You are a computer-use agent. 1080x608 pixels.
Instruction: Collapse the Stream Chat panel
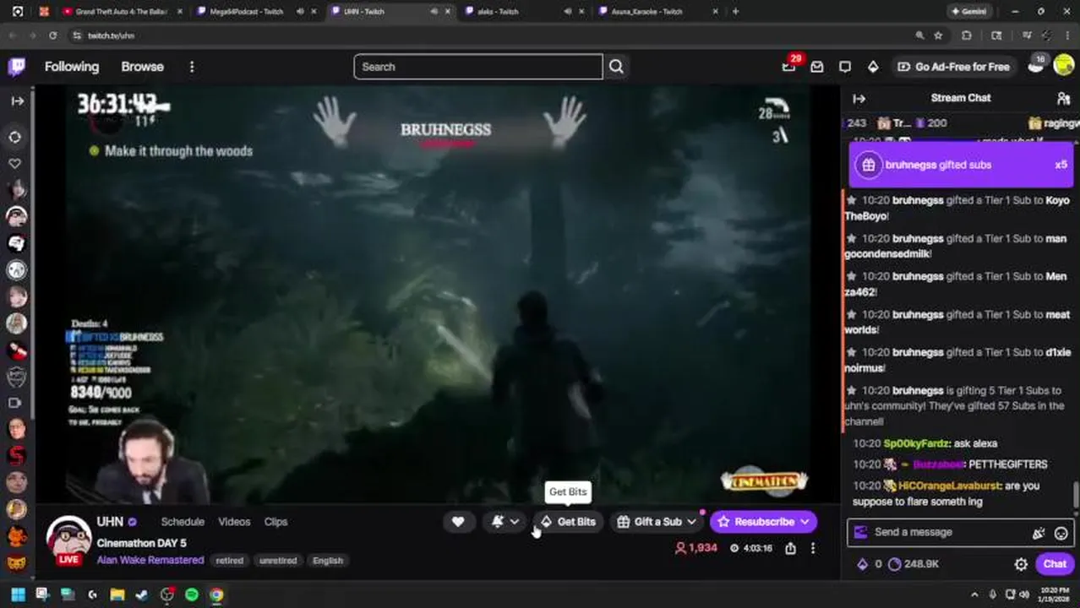(859, 98)
